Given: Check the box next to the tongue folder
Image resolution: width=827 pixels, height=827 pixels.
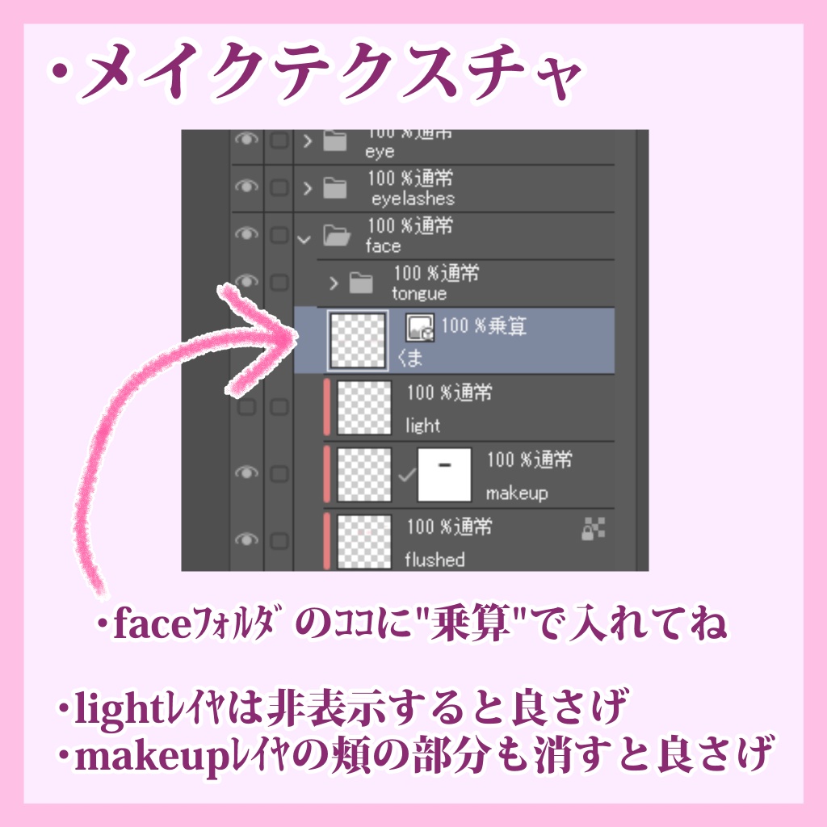Looking at the screenshot, I should (277, 280).
